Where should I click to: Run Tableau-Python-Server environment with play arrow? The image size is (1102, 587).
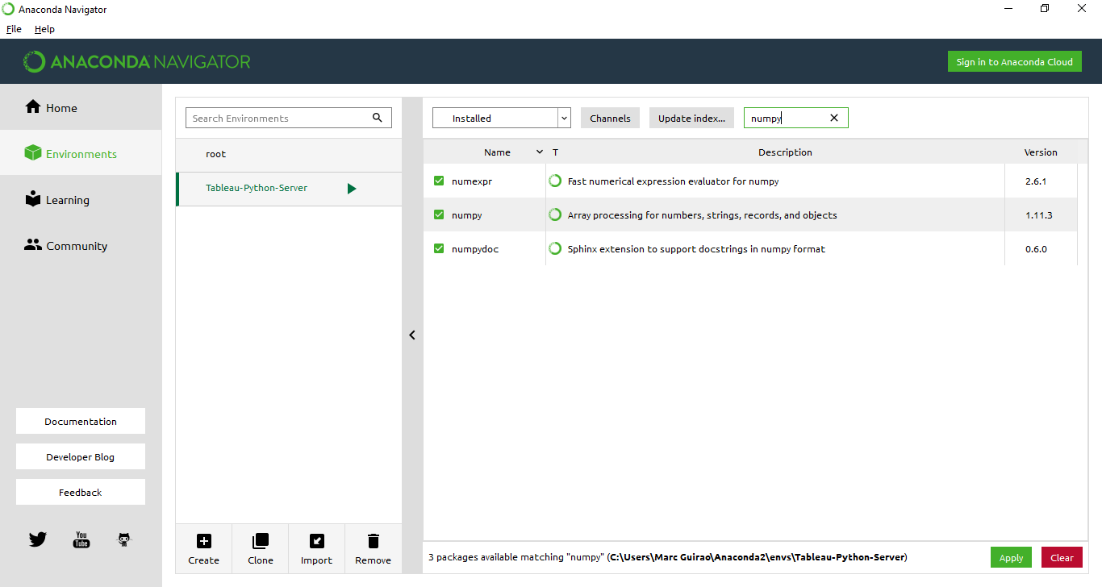coord(352,188)
